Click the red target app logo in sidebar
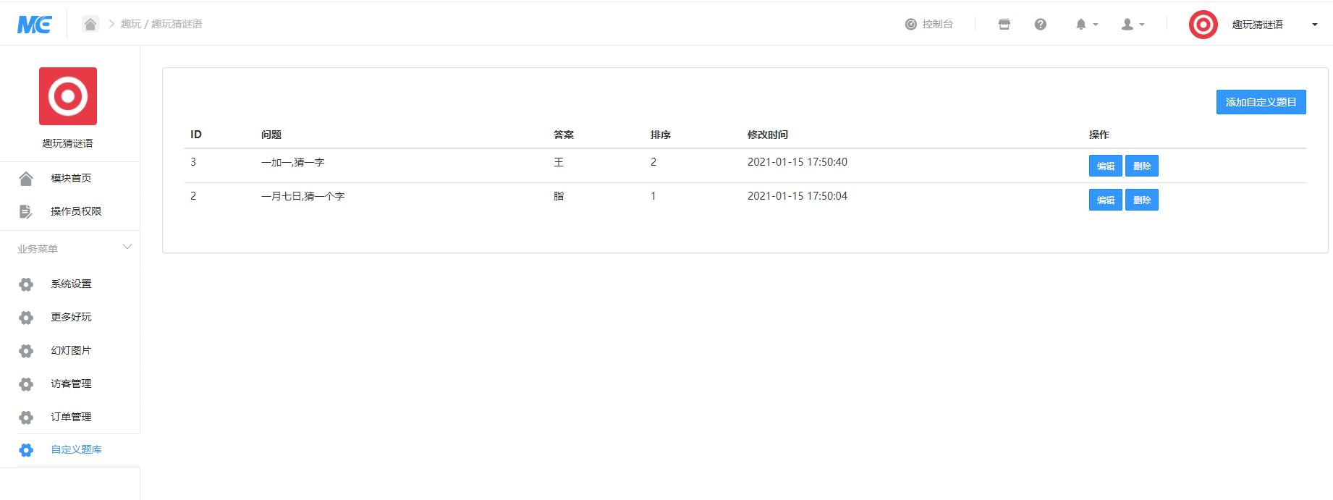The width and height of the screenshot is (1333, 500). tap(68, 96)
